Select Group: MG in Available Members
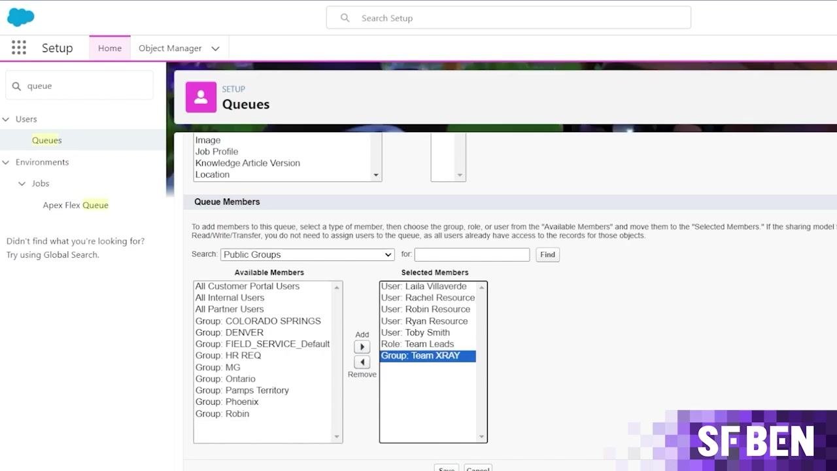This screenshot has width=837, height=471. point(218,367)
